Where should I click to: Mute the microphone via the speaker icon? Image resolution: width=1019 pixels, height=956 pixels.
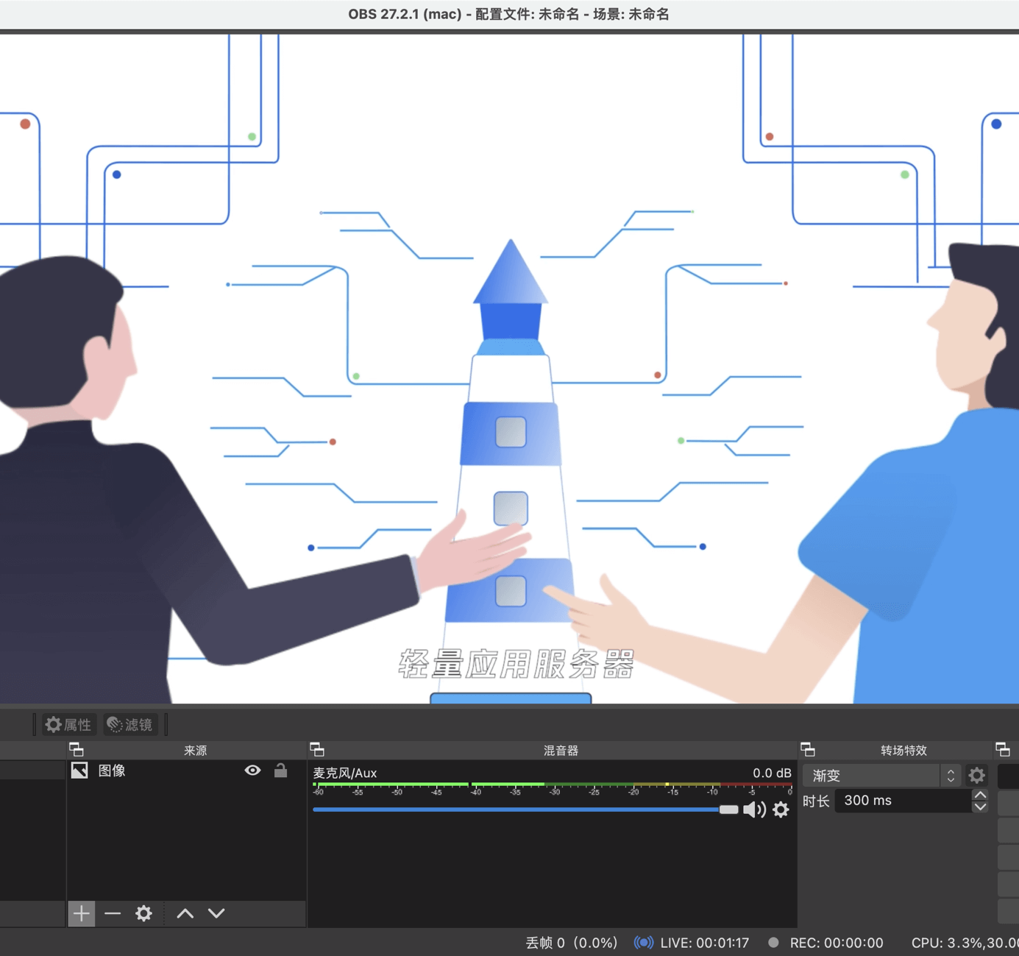[754, 810]
